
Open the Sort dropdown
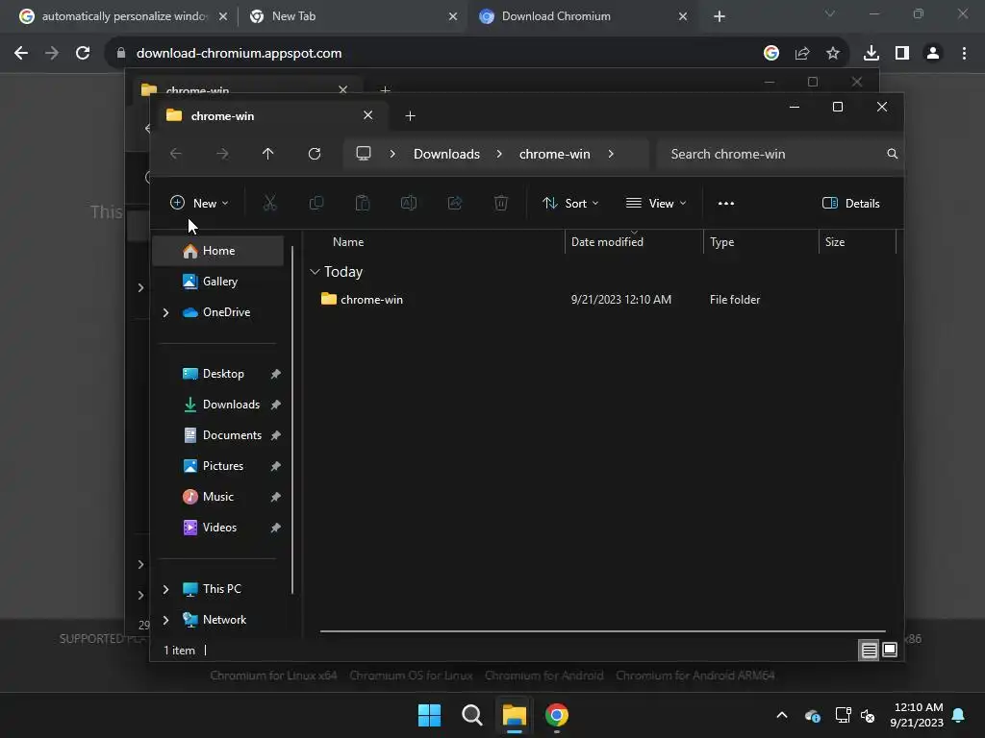(570, 203)
